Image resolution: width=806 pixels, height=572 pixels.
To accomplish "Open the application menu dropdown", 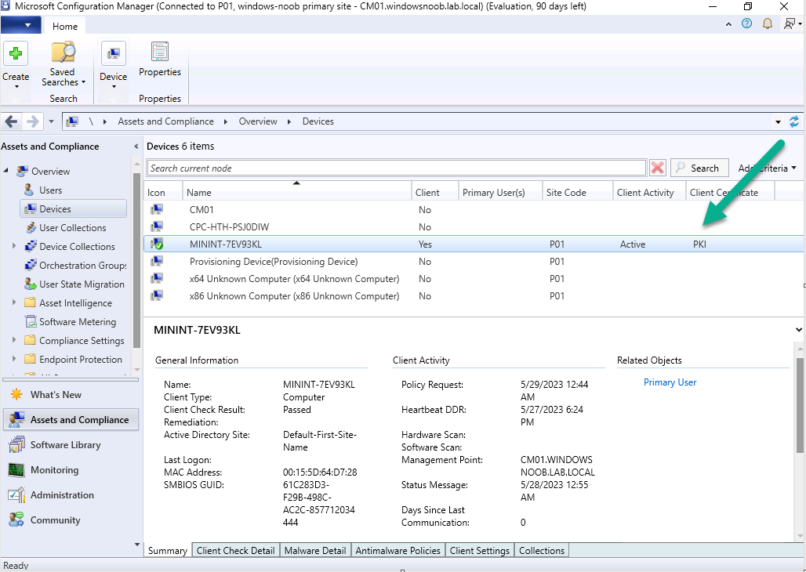I will pyautogui.click(x=20, y=24).
